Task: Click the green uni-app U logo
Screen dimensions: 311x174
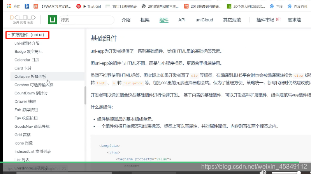Action: point(53,20)
